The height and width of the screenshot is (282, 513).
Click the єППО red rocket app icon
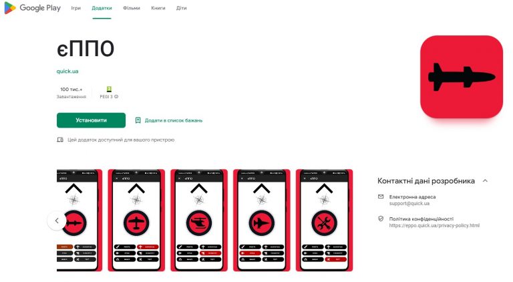point(462,77)
